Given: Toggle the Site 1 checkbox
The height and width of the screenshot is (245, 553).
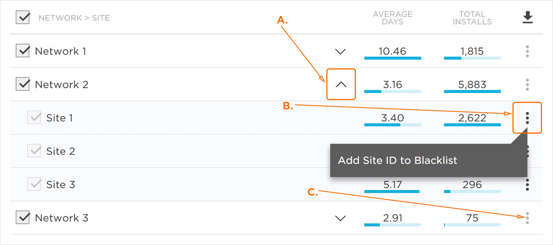Looking at the screenshot, I should point(34,117).
